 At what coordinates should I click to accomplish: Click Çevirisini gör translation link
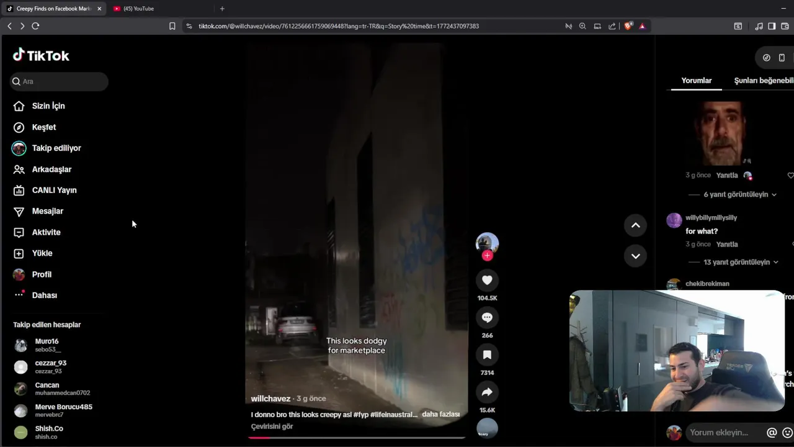272,427
